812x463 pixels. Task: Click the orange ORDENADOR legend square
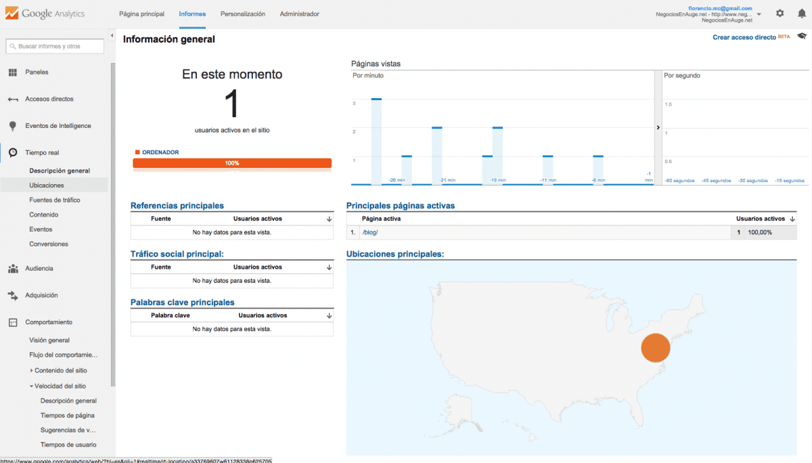(x=137, y=152)
